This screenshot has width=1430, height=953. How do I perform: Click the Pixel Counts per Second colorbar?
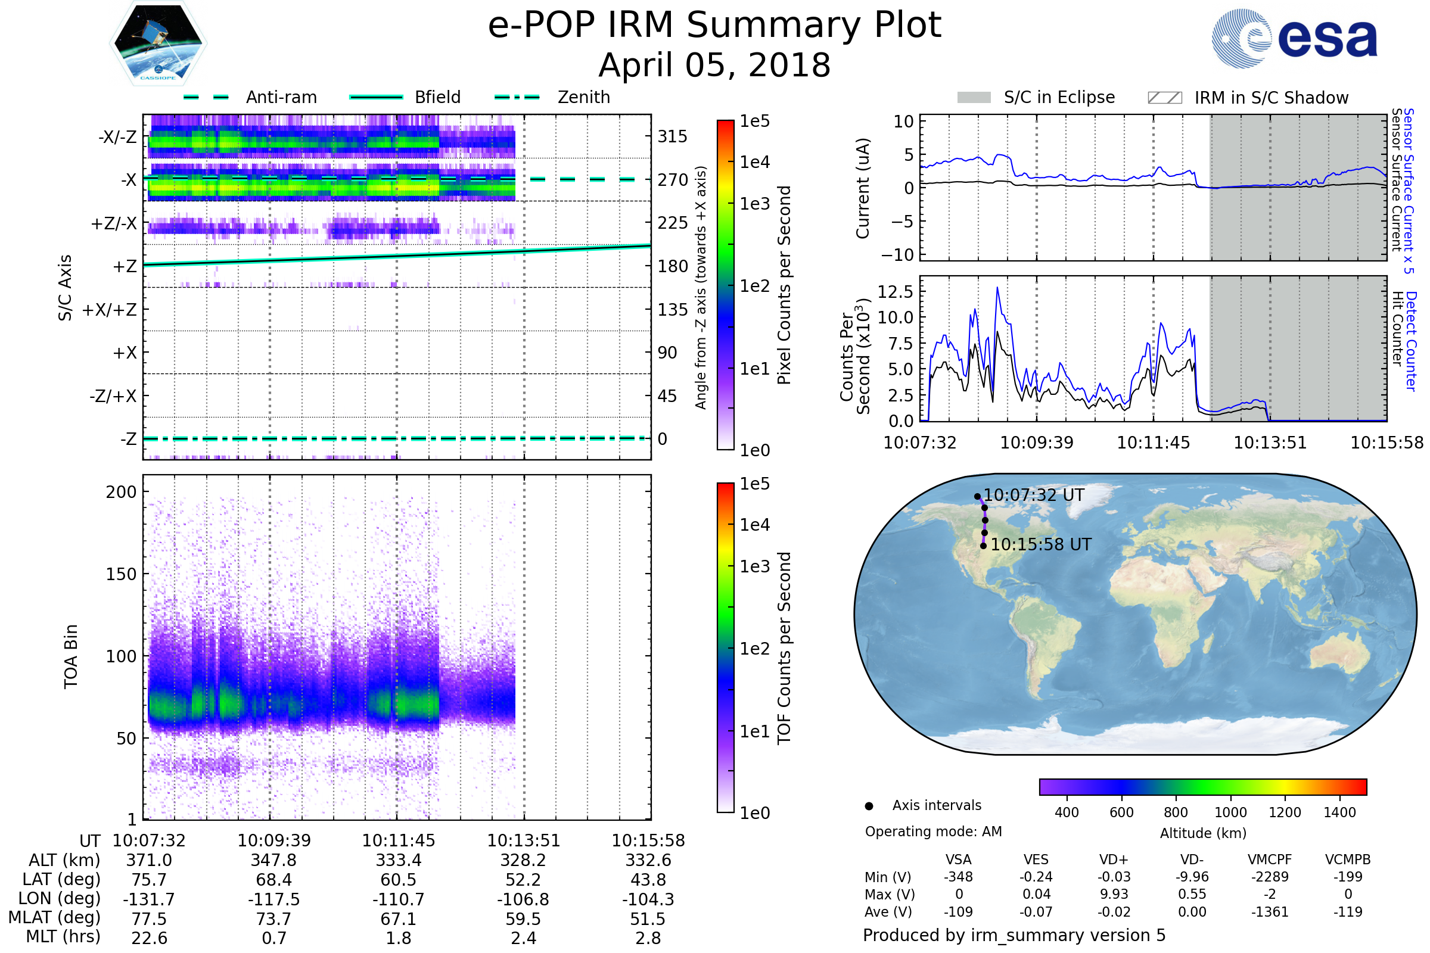click(725, 285)
